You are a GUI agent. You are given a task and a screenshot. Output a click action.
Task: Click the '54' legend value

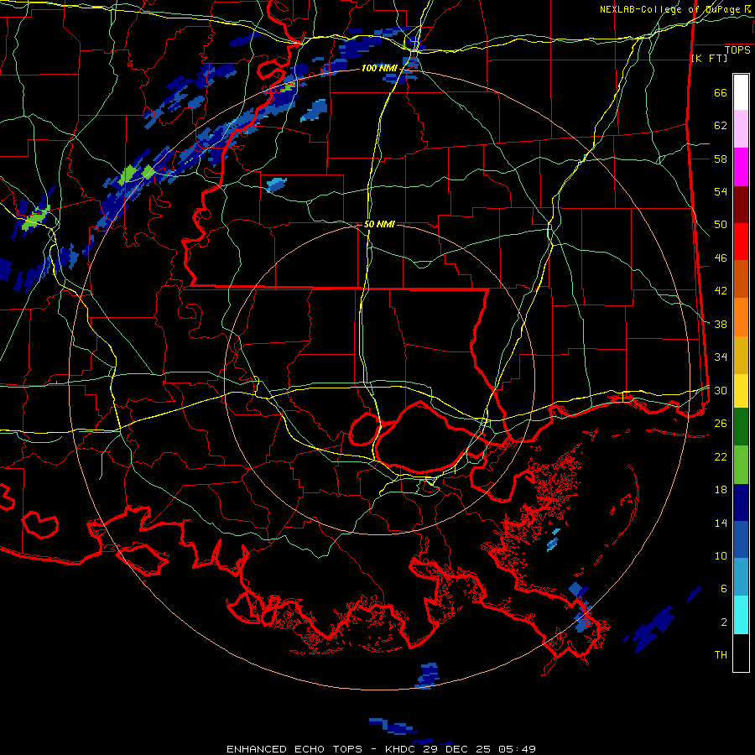pyautogui.click(x=721, y=191)
